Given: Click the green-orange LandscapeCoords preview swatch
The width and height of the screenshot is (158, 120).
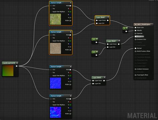Looking at the screenshot, I should 8,71.
